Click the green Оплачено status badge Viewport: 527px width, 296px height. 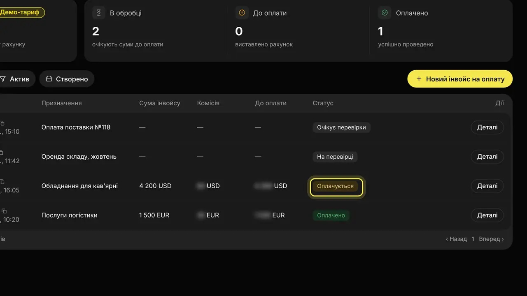click(x=331, y=215)
